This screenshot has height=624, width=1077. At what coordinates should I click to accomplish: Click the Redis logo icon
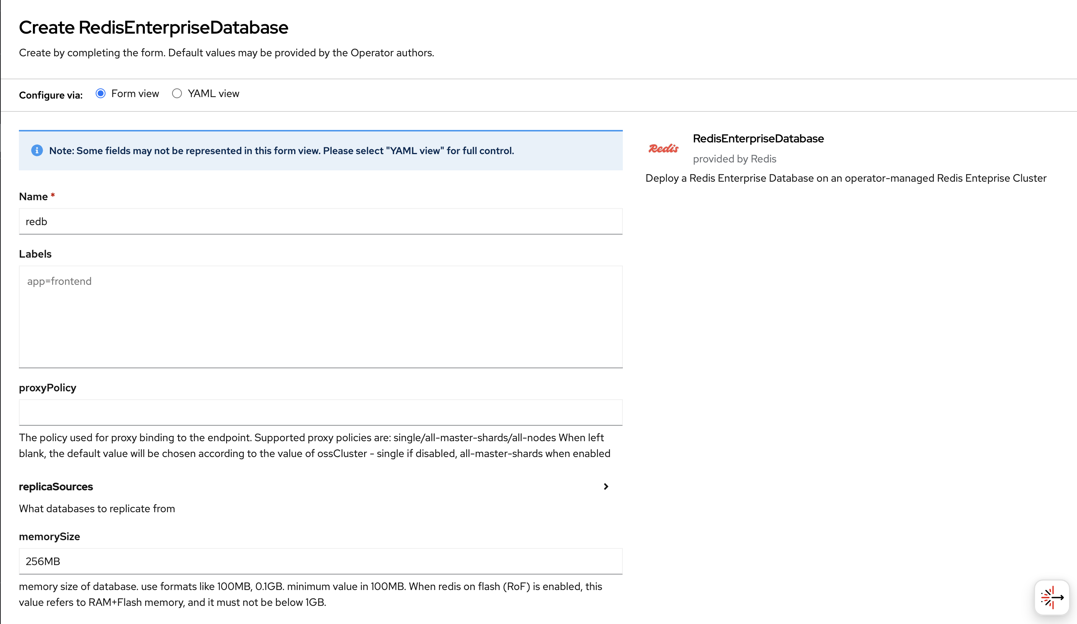(x=663, y=148)
